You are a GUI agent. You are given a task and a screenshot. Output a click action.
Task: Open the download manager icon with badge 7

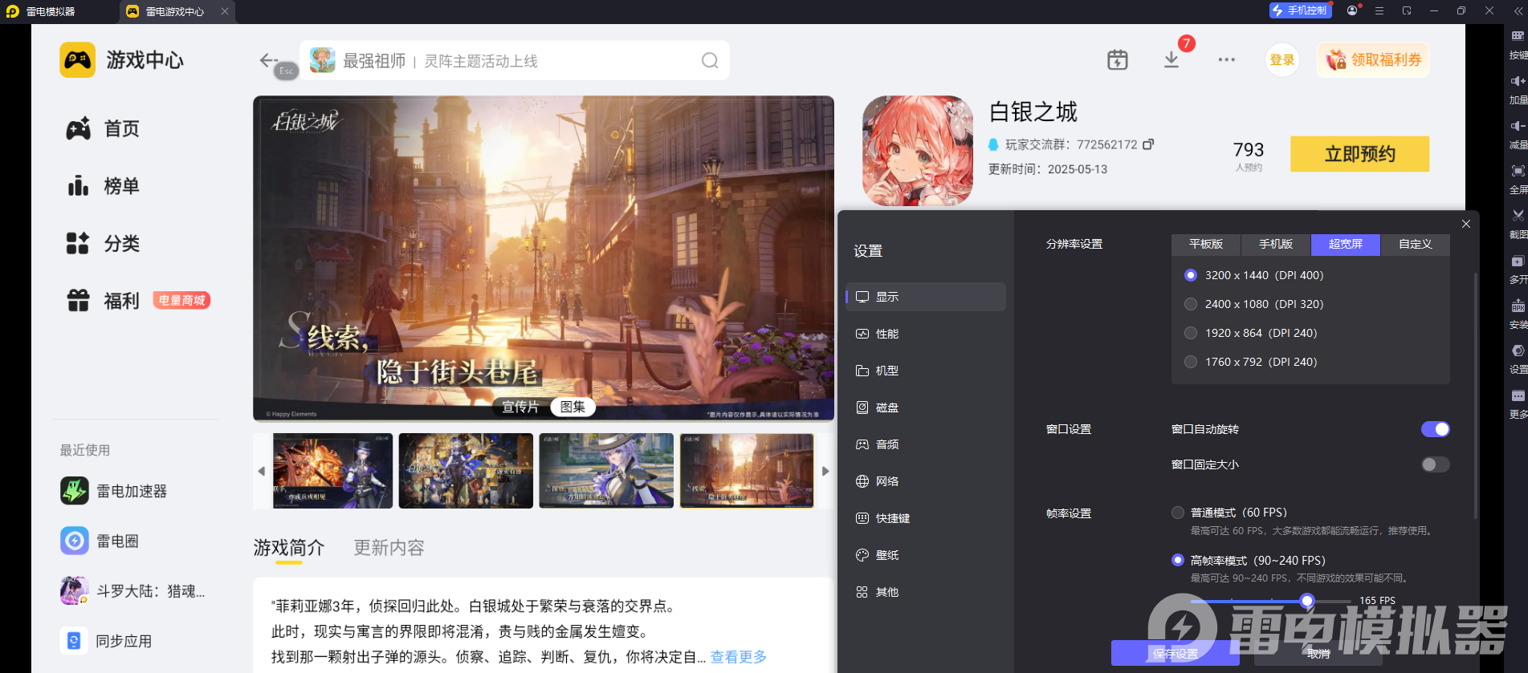coord(1171,60)
